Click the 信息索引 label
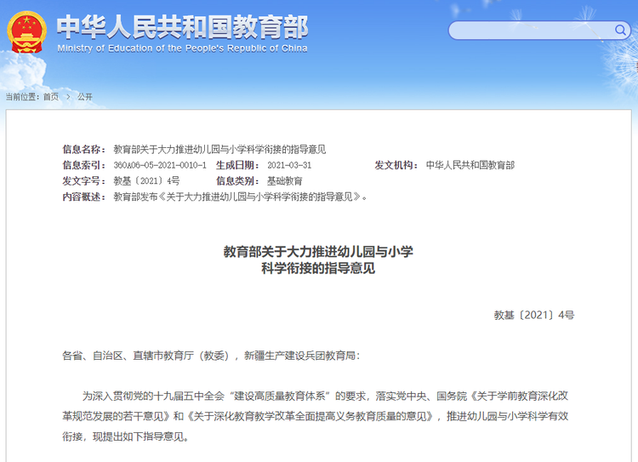Image resolution: width=638 pixels, height=462 pixels. (84, 165)
